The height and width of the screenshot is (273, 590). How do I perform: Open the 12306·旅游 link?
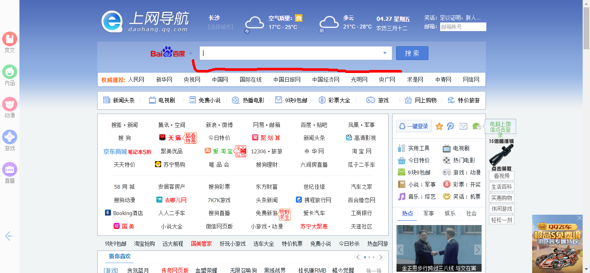pos(266,152)
